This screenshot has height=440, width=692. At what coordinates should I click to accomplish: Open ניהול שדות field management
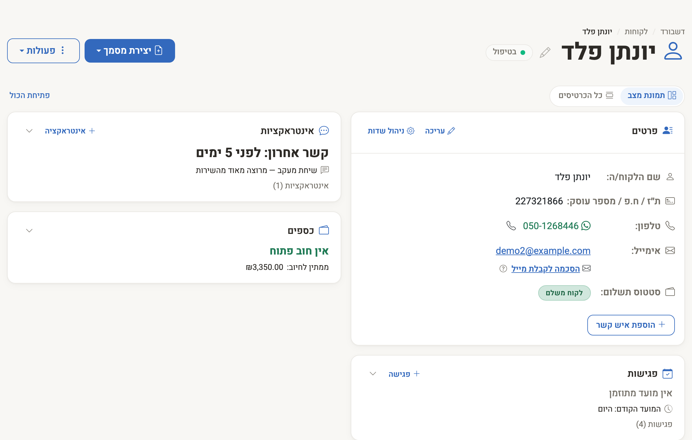coord(391,131)
